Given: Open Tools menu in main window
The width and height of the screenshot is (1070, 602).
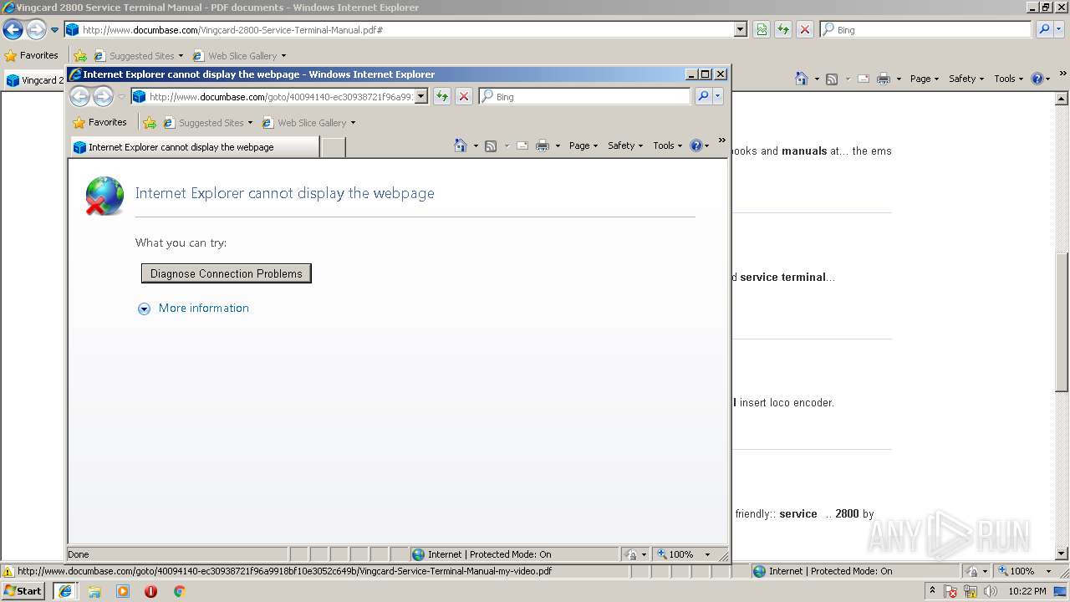Looking at the screenshot, I should tap(1009, 79).
